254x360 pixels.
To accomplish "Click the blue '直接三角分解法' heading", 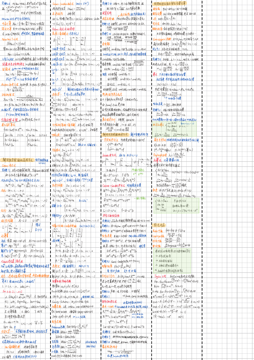I will click(60, 33).
